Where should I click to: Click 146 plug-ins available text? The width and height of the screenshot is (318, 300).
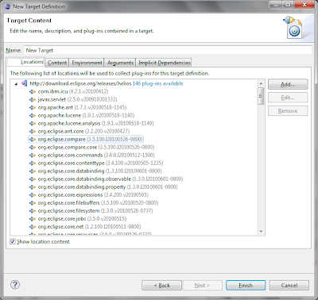point(157,83)
